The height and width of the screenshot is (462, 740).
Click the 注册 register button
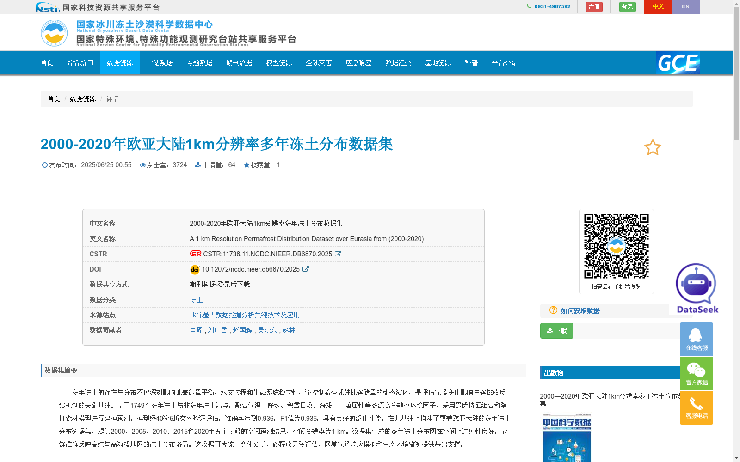point(594,7)
